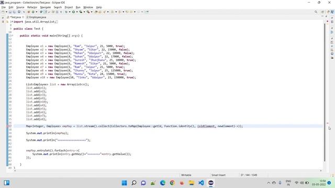Open the Search menu
The width and height of the screenshot is (335, 188).
tap(58, 7)
